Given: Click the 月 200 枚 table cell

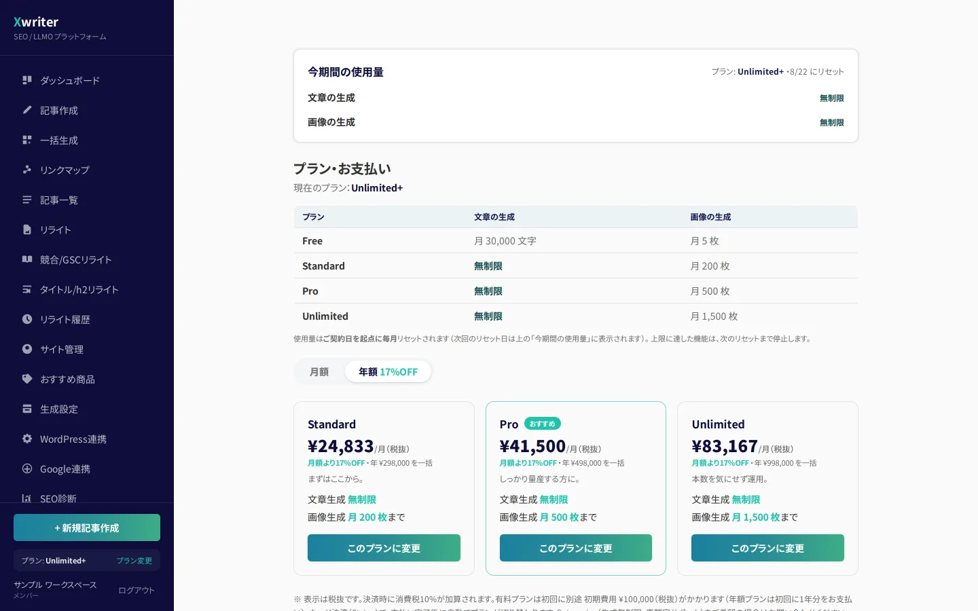Looking at the screenshot, I should 710,266.
